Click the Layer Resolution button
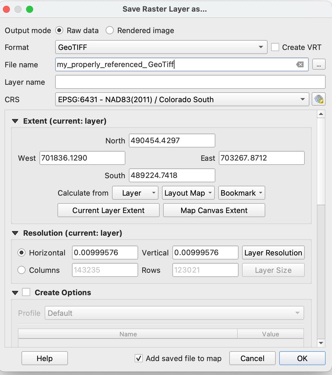Screen dimensions: 332x375 coord(273,253)
